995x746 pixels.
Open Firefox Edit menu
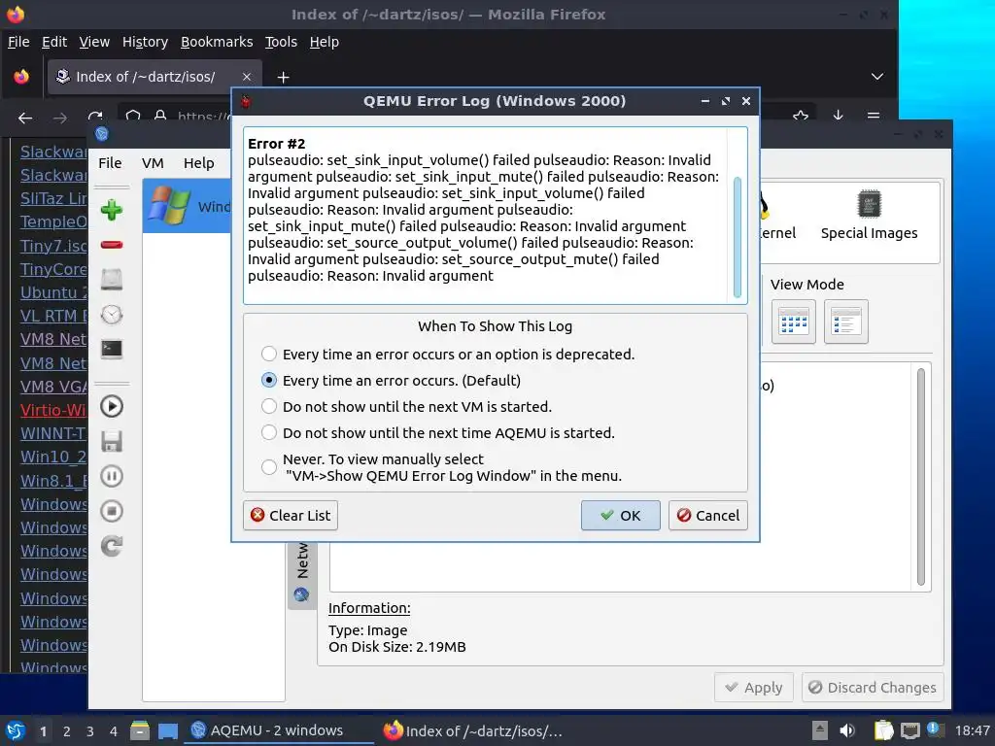pyautogui.click(x=54, y=42)
